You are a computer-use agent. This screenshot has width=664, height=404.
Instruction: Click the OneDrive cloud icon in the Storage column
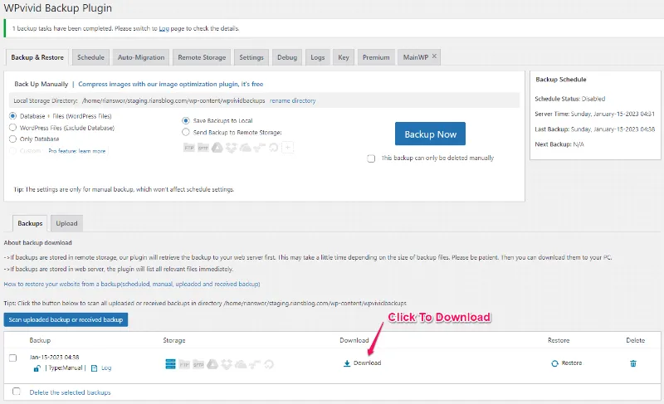coord(241,364)
